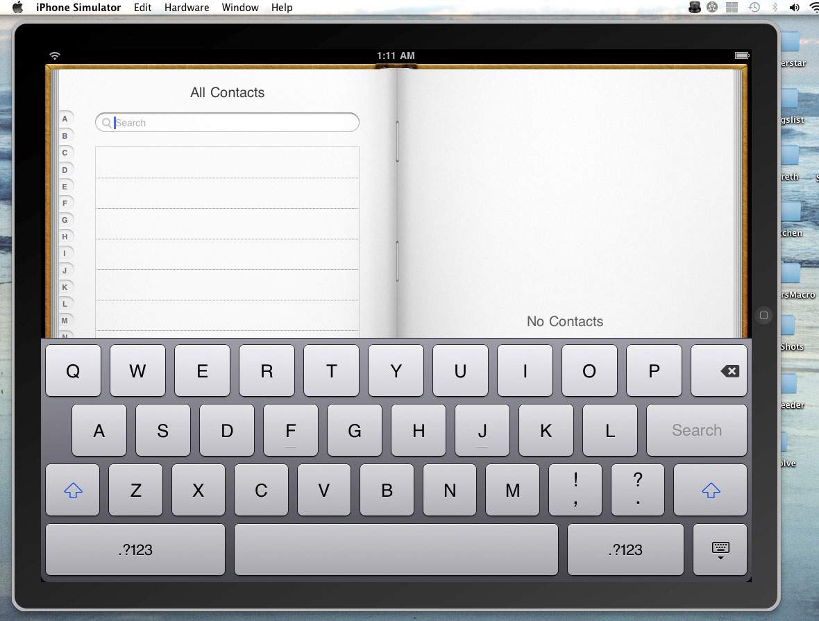
Task: Jump to index tab M in contacts
Action: pos(65,320)
